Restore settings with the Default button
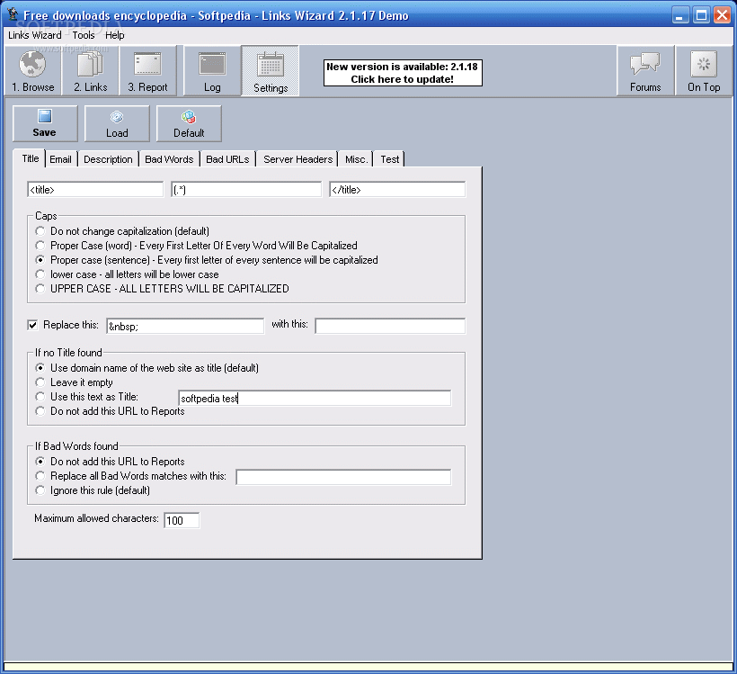This screenshot has width=737, height=674. [x=189, y=123]
